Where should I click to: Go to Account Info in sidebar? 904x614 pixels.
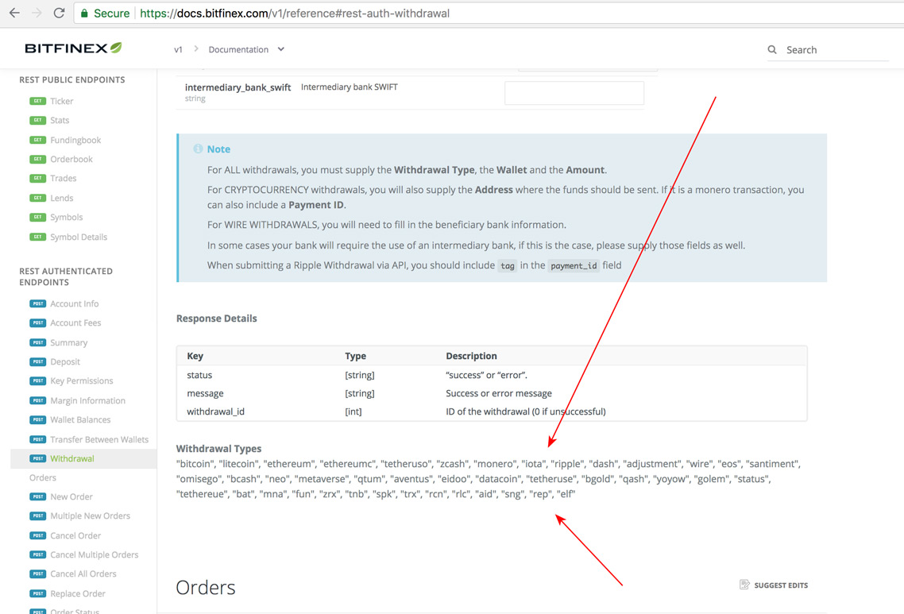75,303
